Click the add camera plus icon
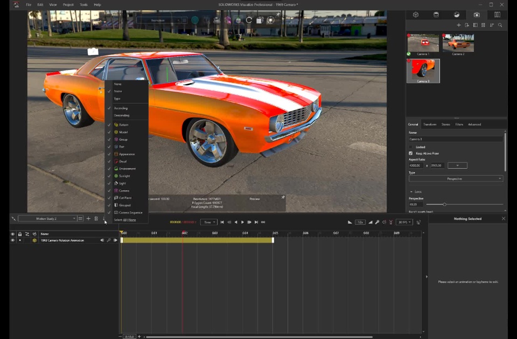517x339 pixels. 458,25
